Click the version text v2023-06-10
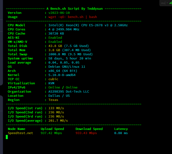The image size is (172, 154). click(x=59, y=13)
